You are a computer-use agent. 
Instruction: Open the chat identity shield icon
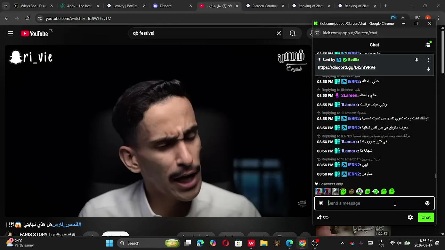[x=321, y=203]
